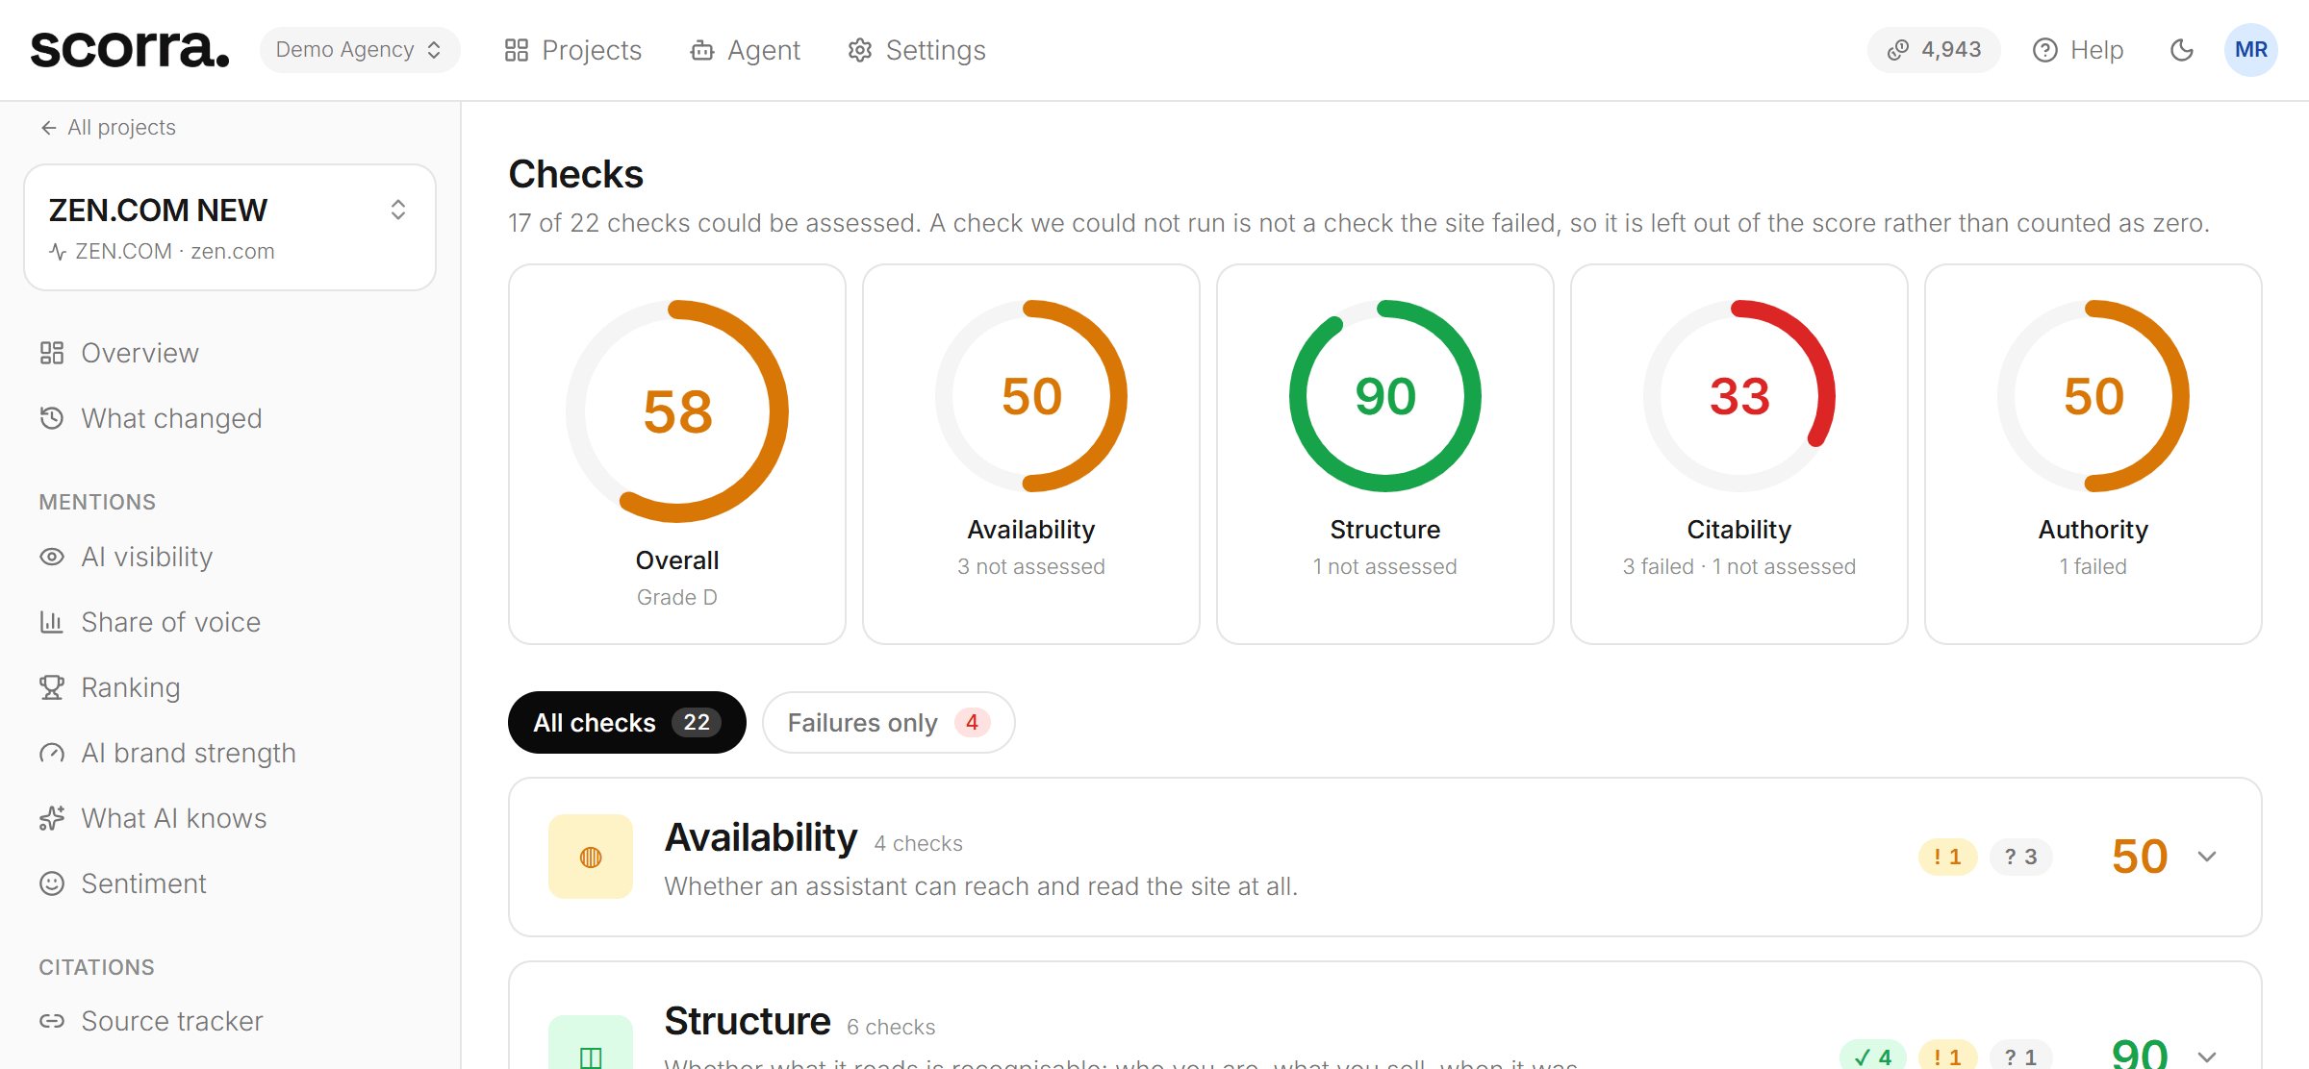
Task: Click the Share of voice chart icon
Action: click(52, 622)
